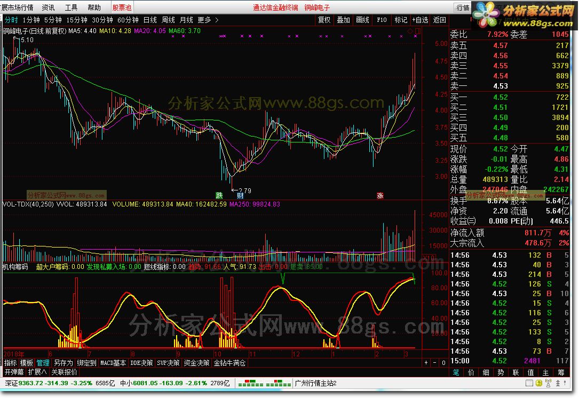Click the 0 reset button
The image size is (579, 398).
click(x=443, y=363)
